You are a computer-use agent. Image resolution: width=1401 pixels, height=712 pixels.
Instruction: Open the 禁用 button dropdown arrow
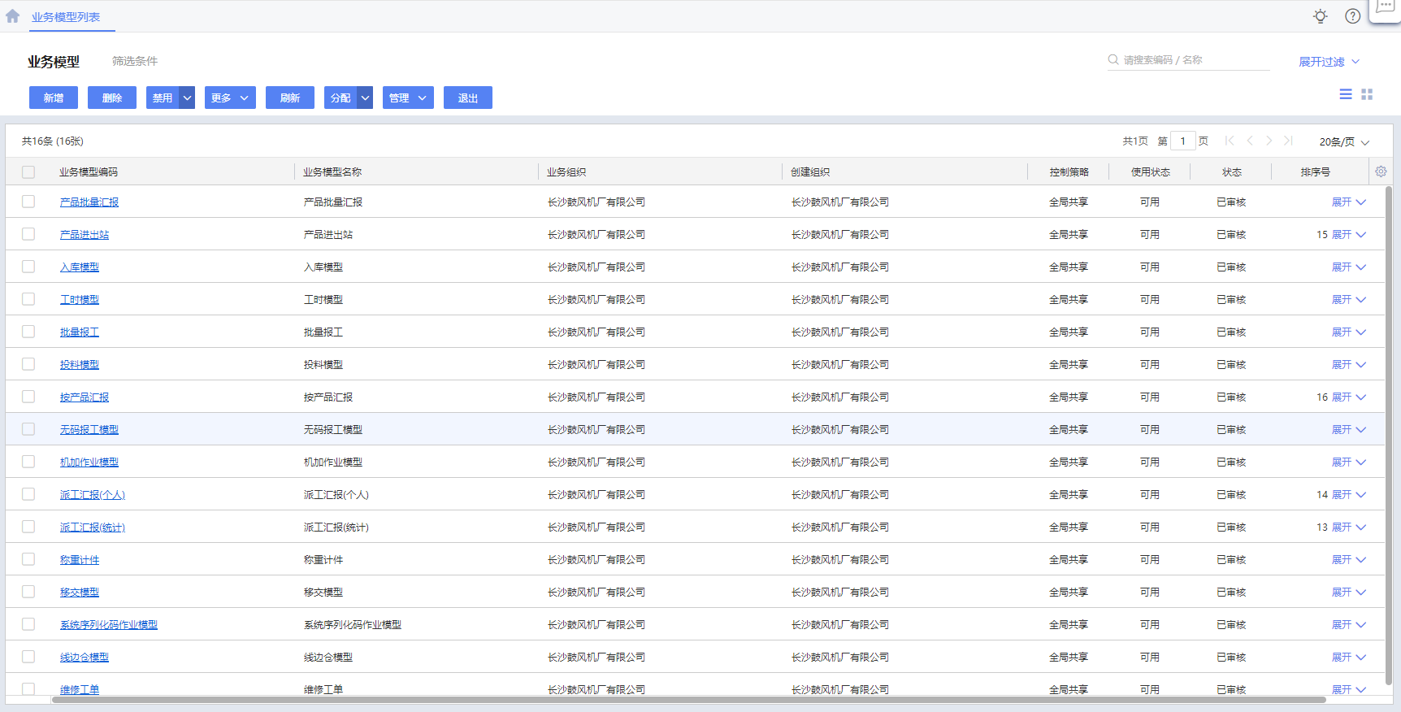[x=188, y=98]
